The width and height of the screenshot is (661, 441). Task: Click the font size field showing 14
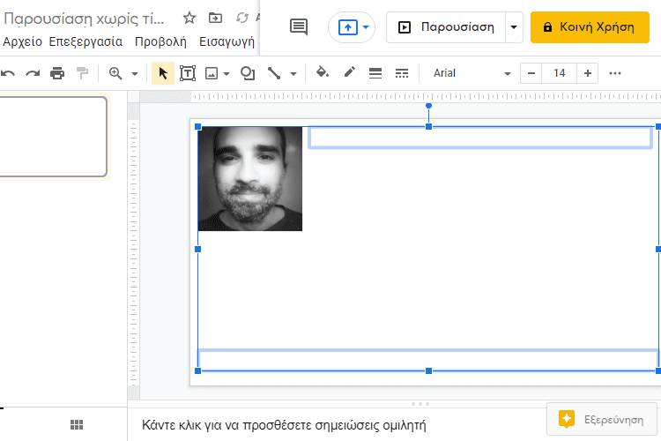coord(560,73)
